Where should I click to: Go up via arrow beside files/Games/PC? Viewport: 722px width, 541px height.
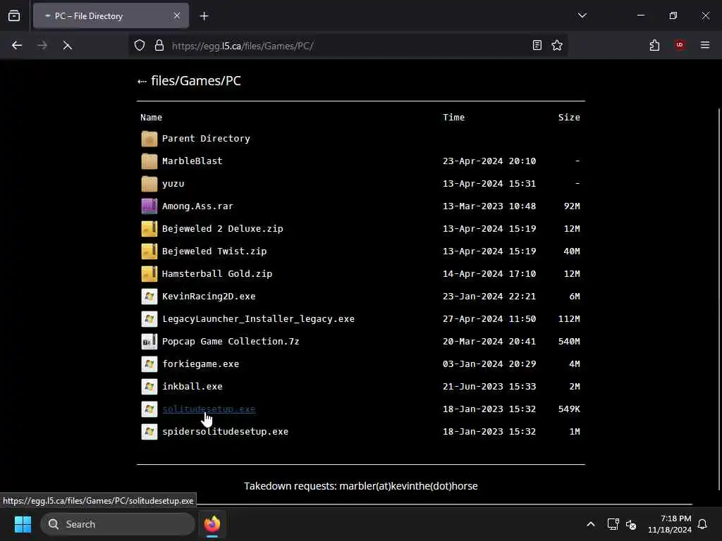(141, 82)
